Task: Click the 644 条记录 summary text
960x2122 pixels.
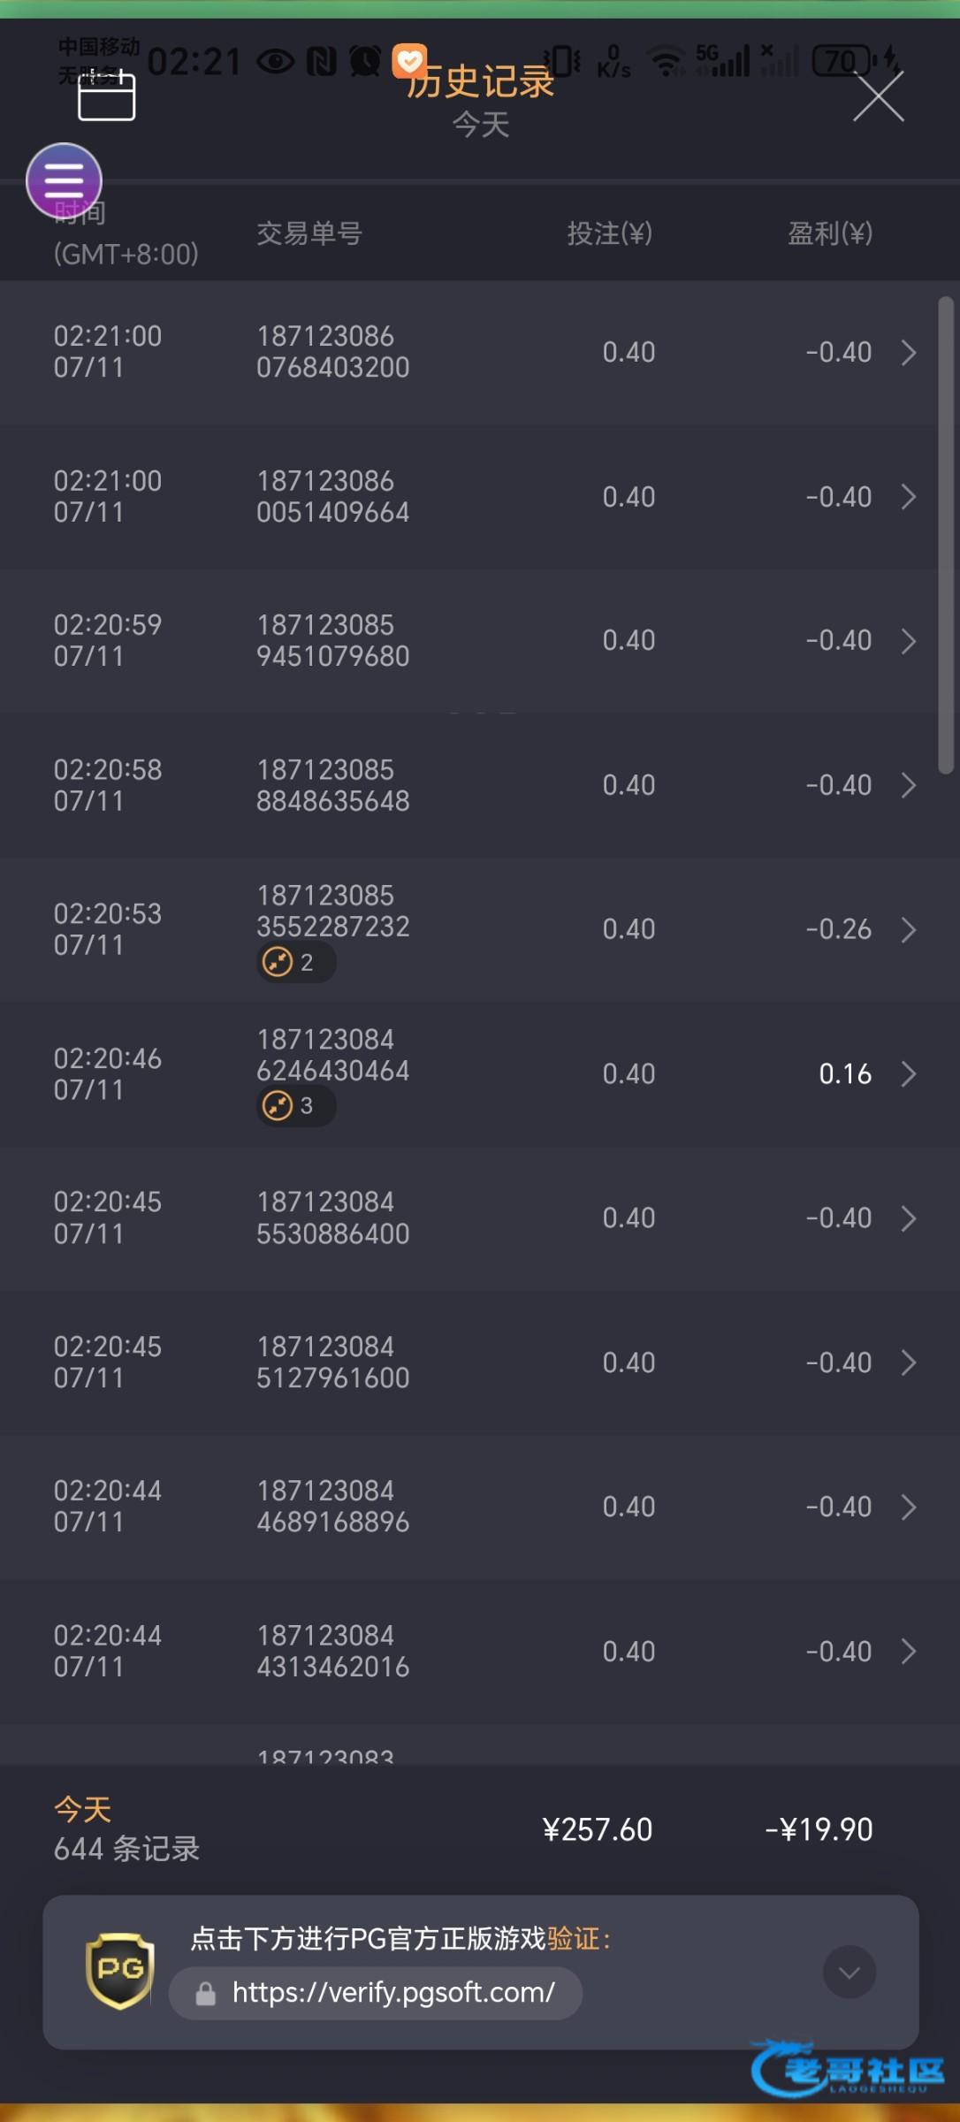Action: pos(126,1849)
